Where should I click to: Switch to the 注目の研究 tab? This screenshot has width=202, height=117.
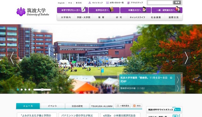77,106
